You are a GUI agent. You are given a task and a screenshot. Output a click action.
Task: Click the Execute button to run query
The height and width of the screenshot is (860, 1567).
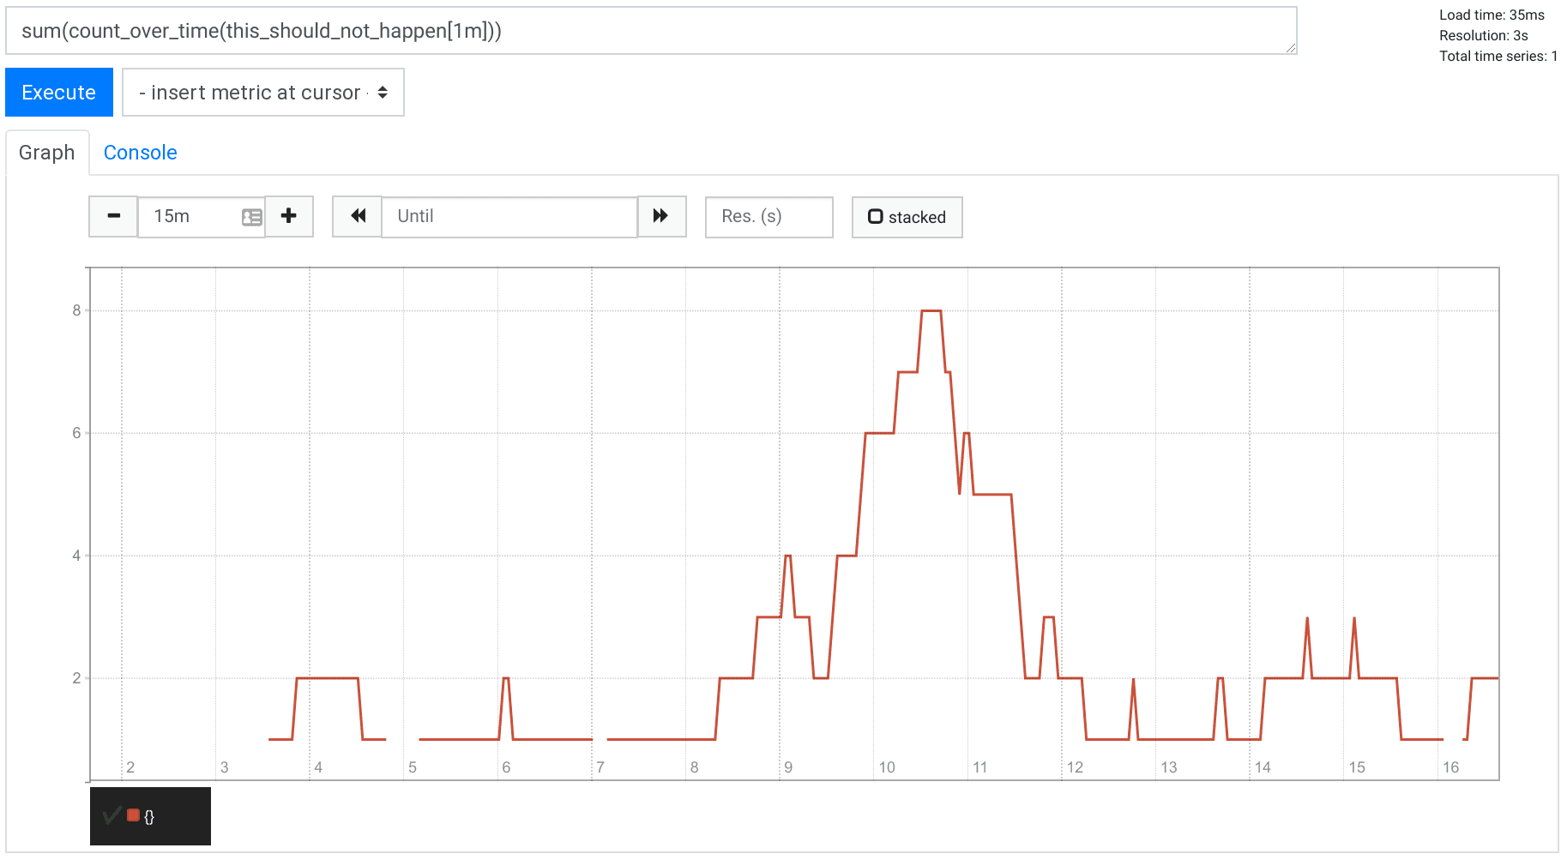click(x=58, y=93)
